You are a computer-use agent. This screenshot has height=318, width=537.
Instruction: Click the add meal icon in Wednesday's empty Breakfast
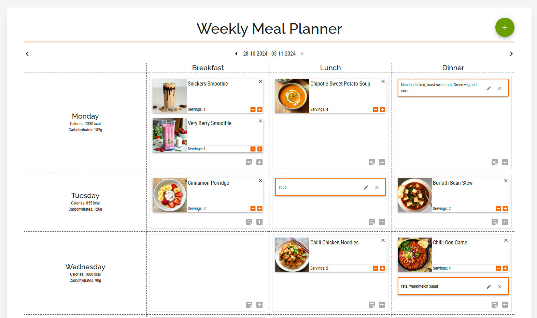pos(259,305)
